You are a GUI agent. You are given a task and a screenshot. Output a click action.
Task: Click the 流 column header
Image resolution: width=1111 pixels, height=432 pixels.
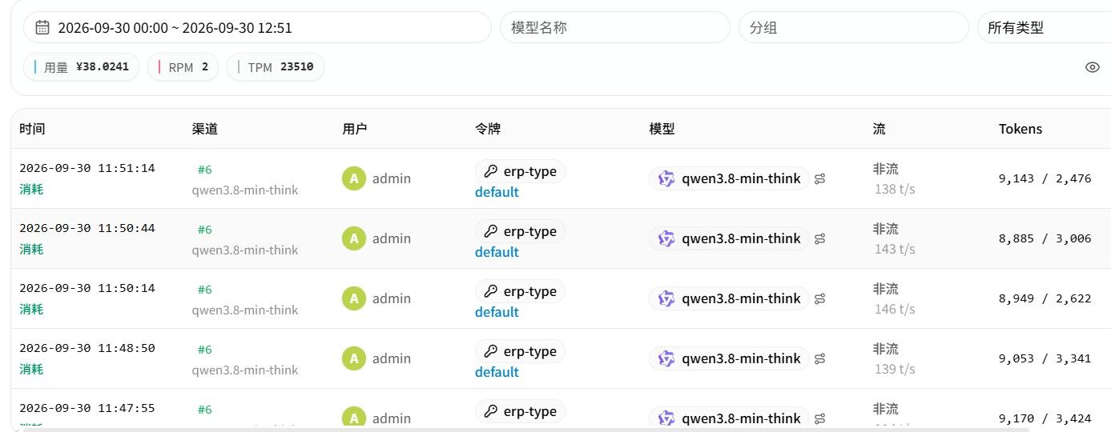click(880, 129)
